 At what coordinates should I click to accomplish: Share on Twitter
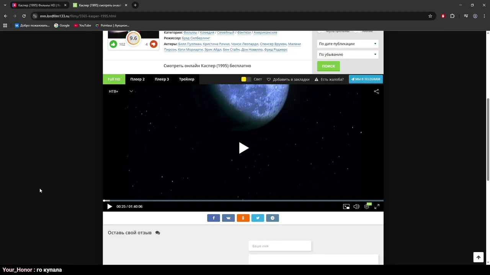coord(258,218)
